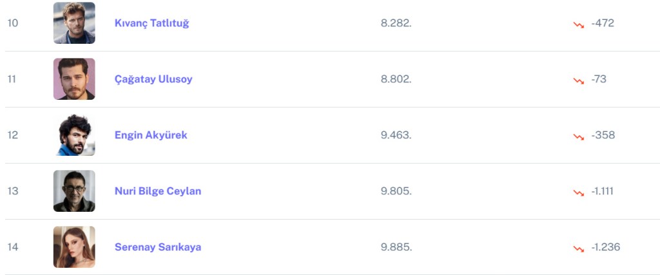Open the Serenay Sarıkaya name link

pyautogui.click(x=158, y=247)
